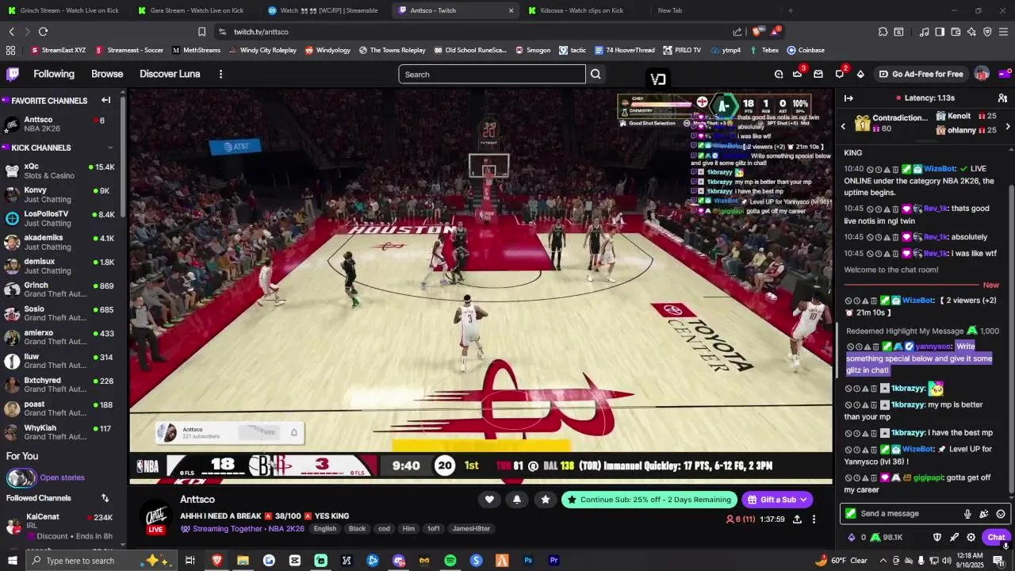Open the whispers speech bubble icon

coord(840,74)
